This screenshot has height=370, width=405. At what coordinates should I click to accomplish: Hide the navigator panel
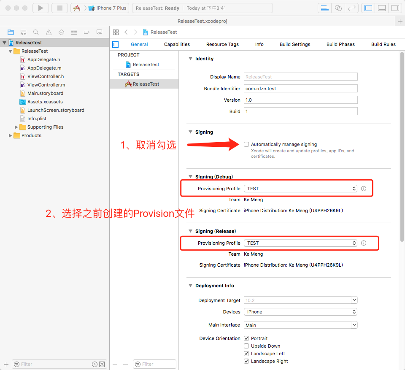368,8
